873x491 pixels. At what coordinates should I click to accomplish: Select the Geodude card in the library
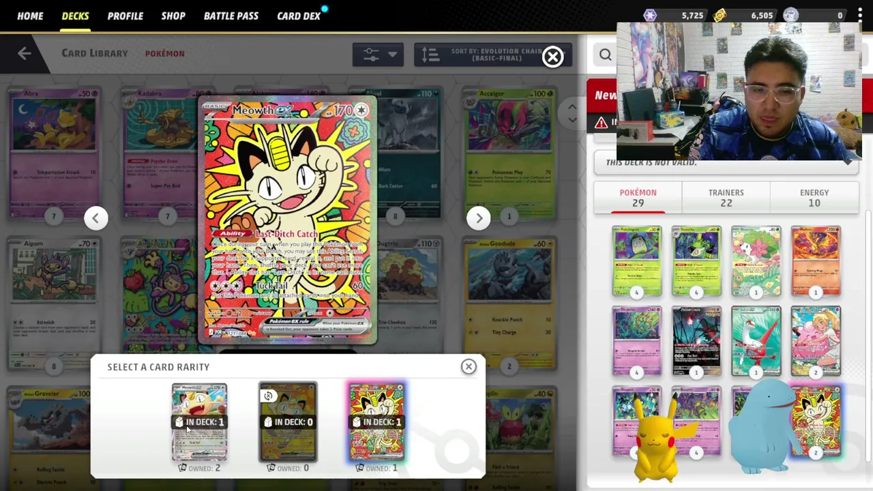pyautogui.click(x=509, y=305)
